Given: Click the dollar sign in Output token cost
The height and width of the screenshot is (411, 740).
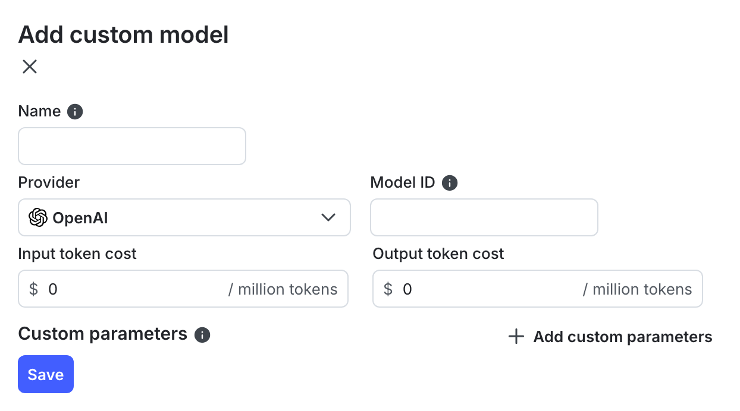Looking at the screenshot, I should click(388, 289).
